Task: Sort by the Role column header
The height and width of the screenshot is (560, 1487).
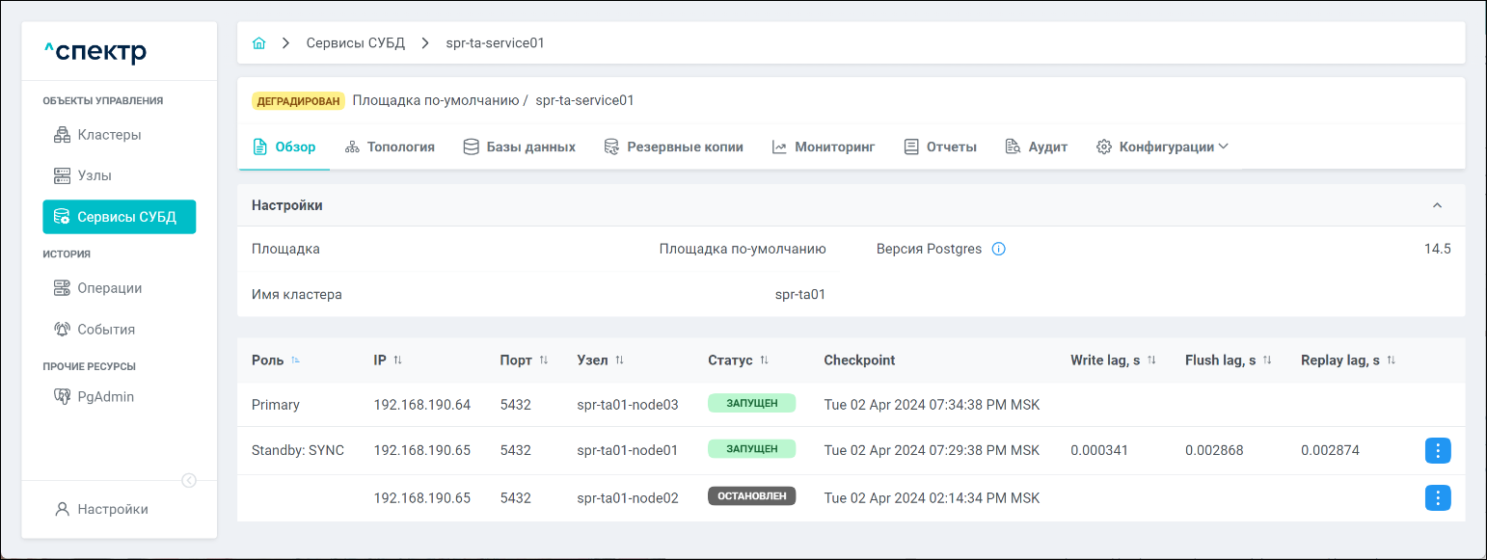Action: (295, 360)
